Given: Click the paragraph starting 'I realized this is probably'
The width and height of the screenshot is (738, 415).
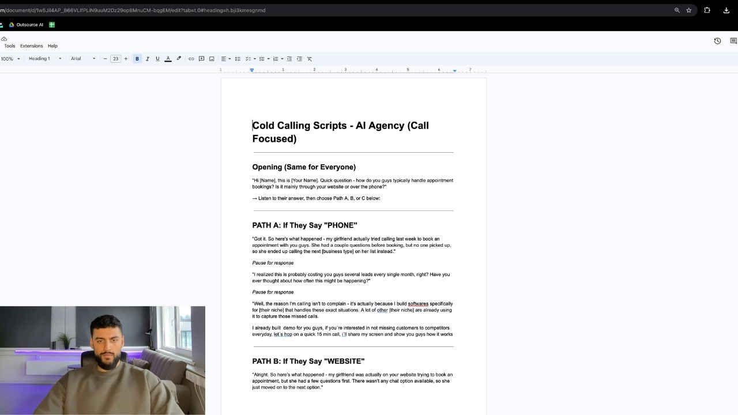Looking at the screenshot, I should point(351,278).
